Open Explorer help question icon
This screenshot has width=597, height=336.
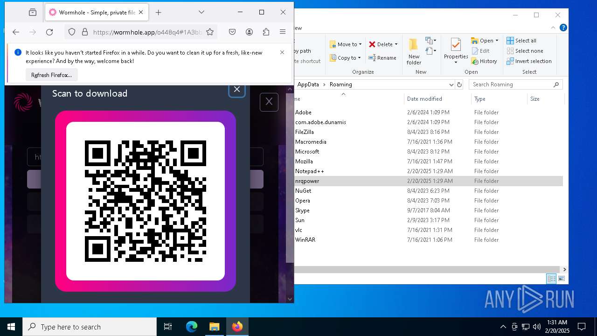563,28
